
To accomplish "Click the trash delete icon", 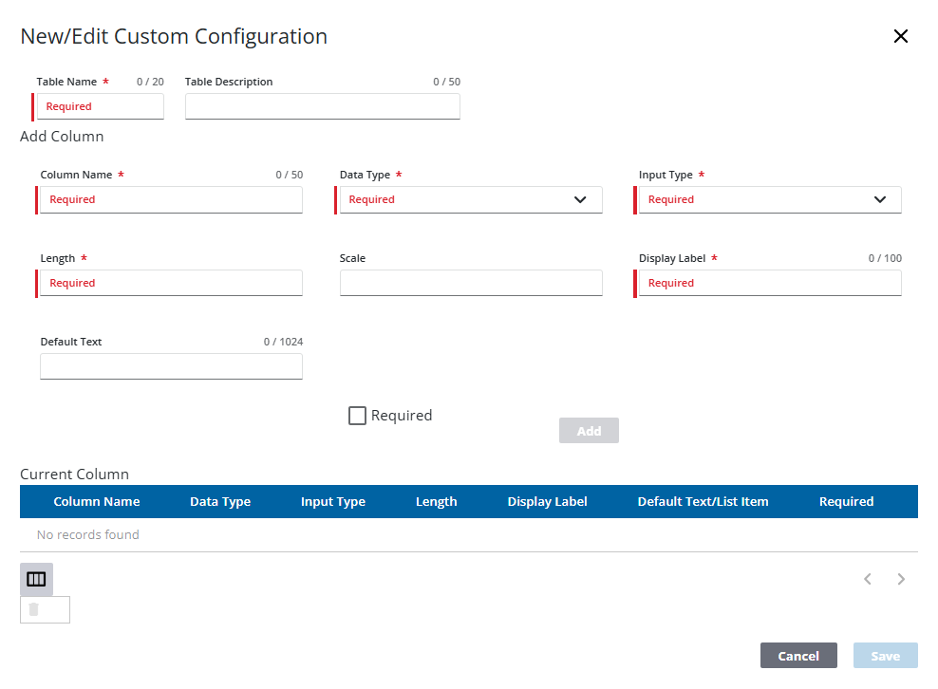I will click(x=34, y=609).
